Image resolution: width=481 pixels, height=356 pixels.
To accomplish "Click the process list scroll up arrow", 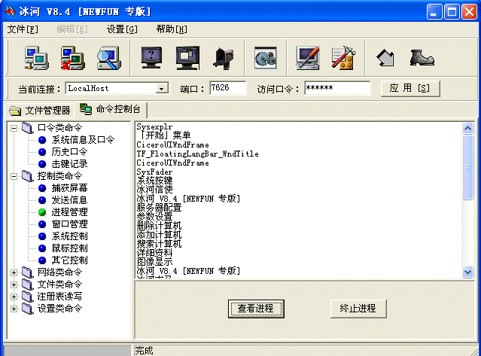I will (x=467, y=129).
